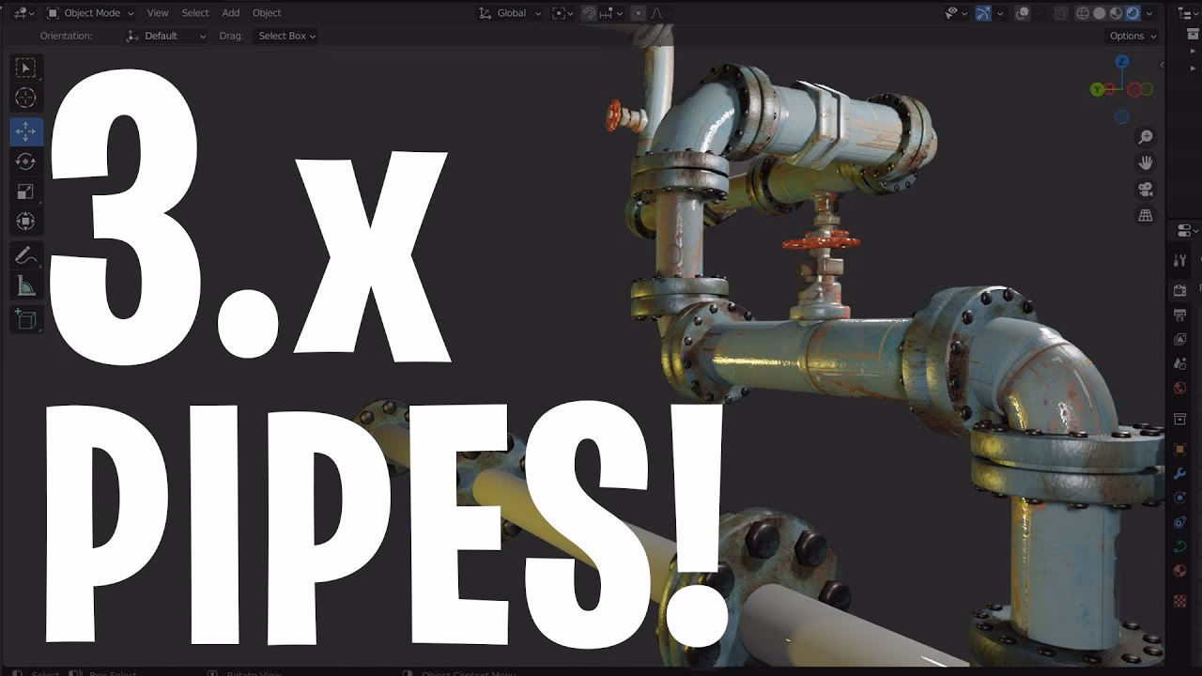The image size is (1202, 676).
Task: Click the Pan view hand icon
Action: [1146, 162]
